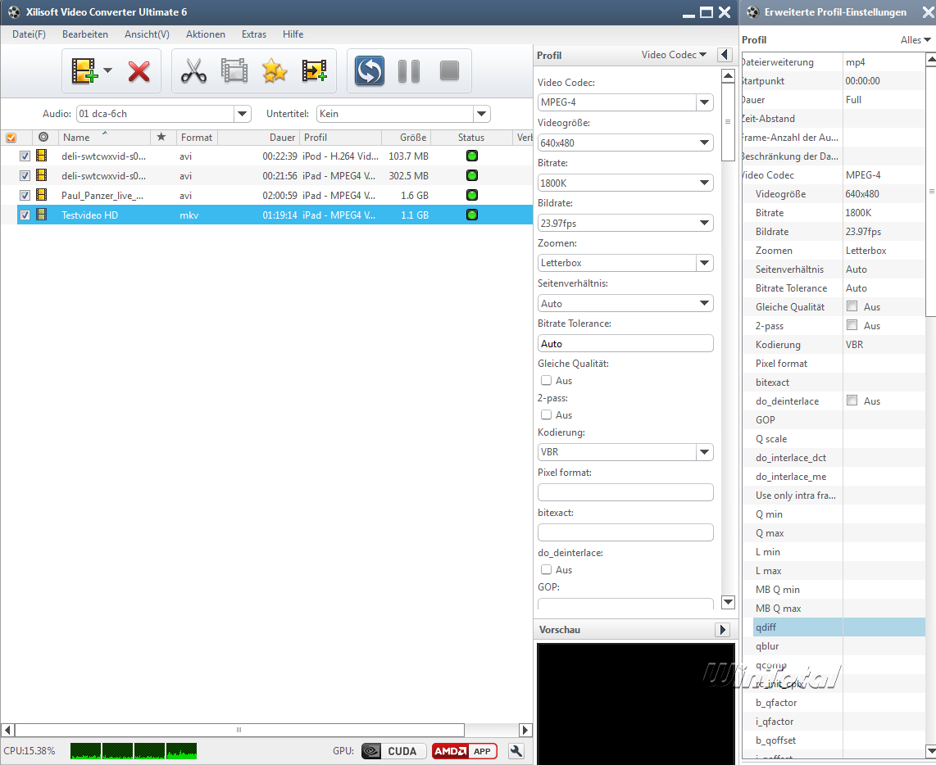Click the green status light of Testvideo HD
936x765 pixels.
click(x=471, y=215)
